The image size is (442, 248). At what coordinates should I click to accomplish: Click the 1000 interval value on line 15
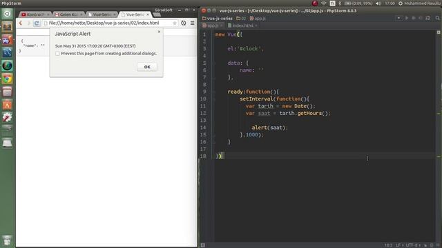pos(251,135)
